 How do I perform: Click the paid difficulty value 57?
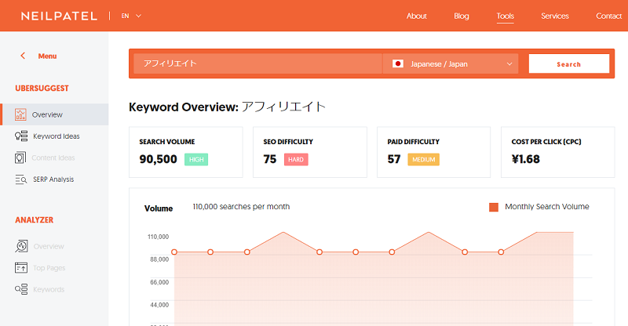click(x=394, y=159)
